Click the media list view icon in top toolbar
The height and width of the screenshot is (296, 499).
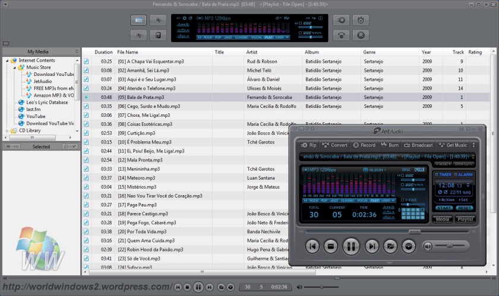point(138,20)
